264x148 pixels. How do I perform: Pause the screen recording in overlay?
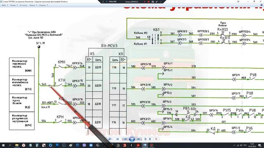(x=144, y=2)
